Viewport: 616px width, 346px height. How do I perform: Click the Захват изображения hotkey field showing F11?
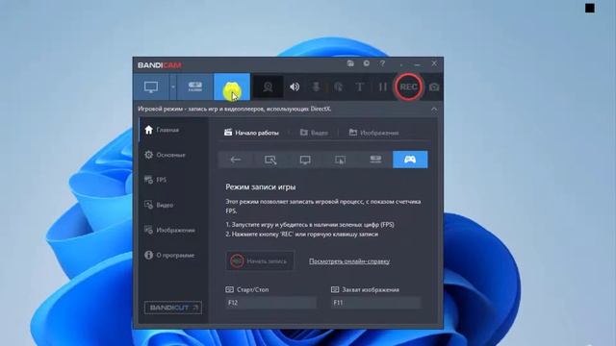pos(376,303)
